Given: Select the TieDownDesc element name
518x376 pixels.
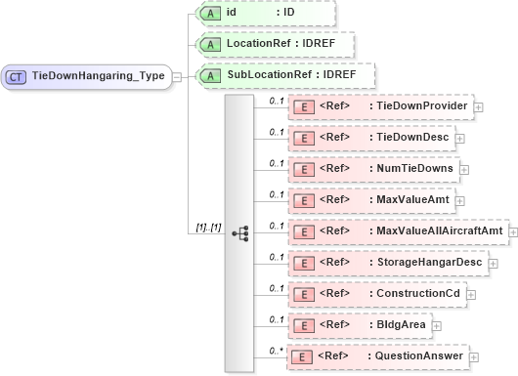Looking at the screenshot, I should 413,137.
